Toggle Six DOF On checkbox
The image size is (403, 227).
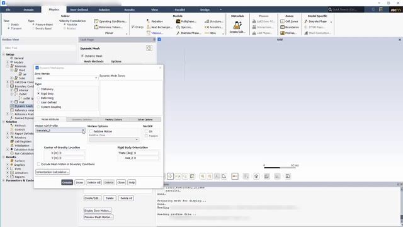click(x=146, y=131)
